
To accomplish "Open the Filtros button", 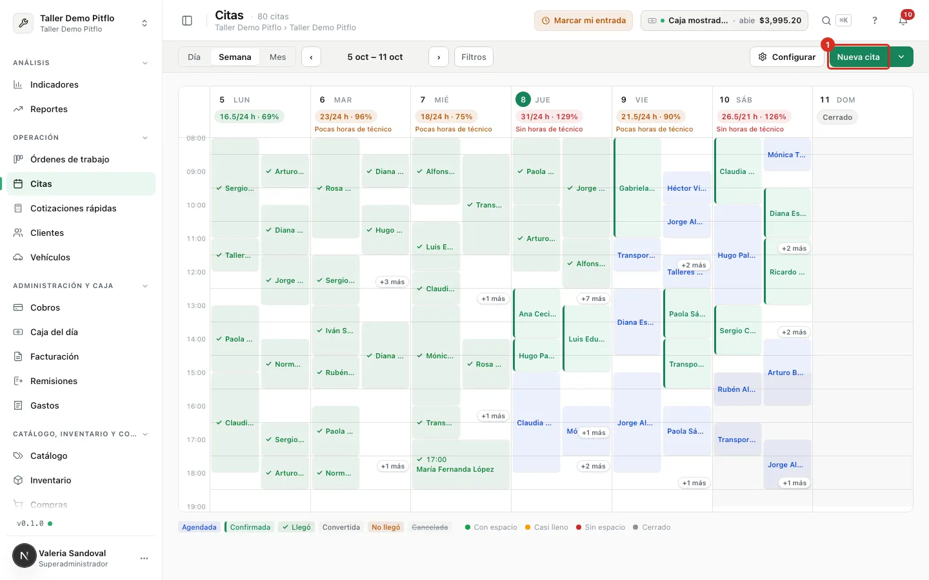I will click(x=474, y=57).
